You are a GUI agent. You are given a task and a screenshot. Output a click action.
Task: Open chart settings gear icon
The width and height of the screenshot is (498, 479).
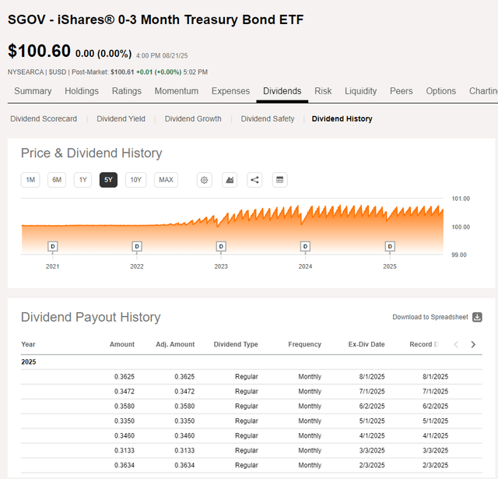click(204, 180)
